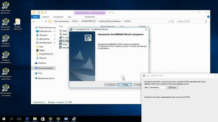218x122 pixels.
Task: Switch to the installer taskbar icon
Action: pyautogui.click(x=74, y=119)
